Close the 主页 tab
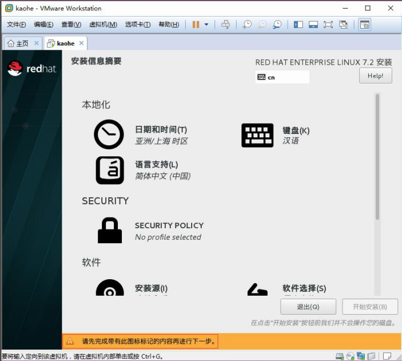402x361 pixels. [x=37, y=43]
